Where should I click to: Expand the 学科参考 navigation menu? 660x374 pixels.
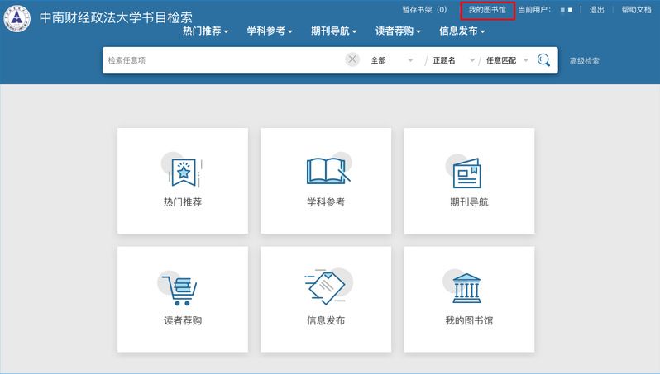(270, 31)
